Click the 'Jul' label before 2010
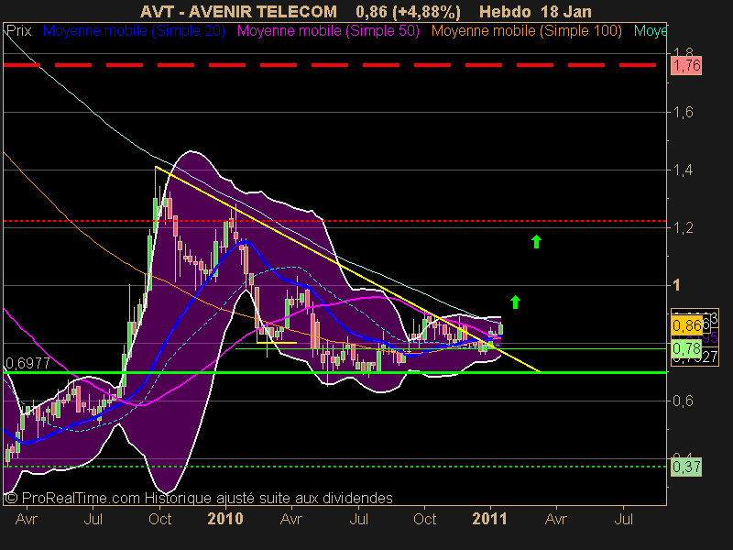Screen dimensions: 733x550 93,519
